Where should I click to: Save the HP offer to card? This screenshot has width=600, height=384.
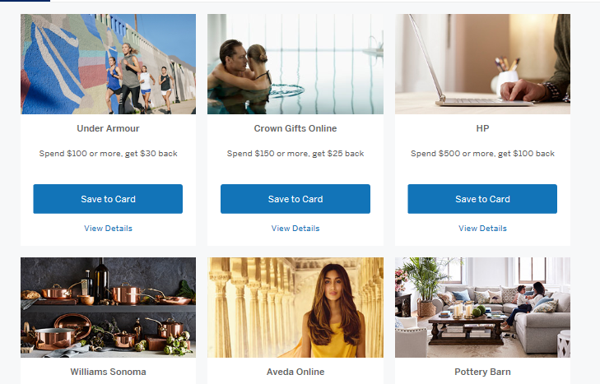point(482,199)
